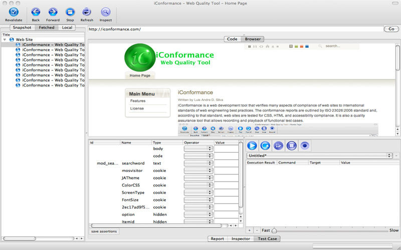The image size is (401, 250).
Task: Click the Forward arrow icon
Action: click(x=53, y=12)
